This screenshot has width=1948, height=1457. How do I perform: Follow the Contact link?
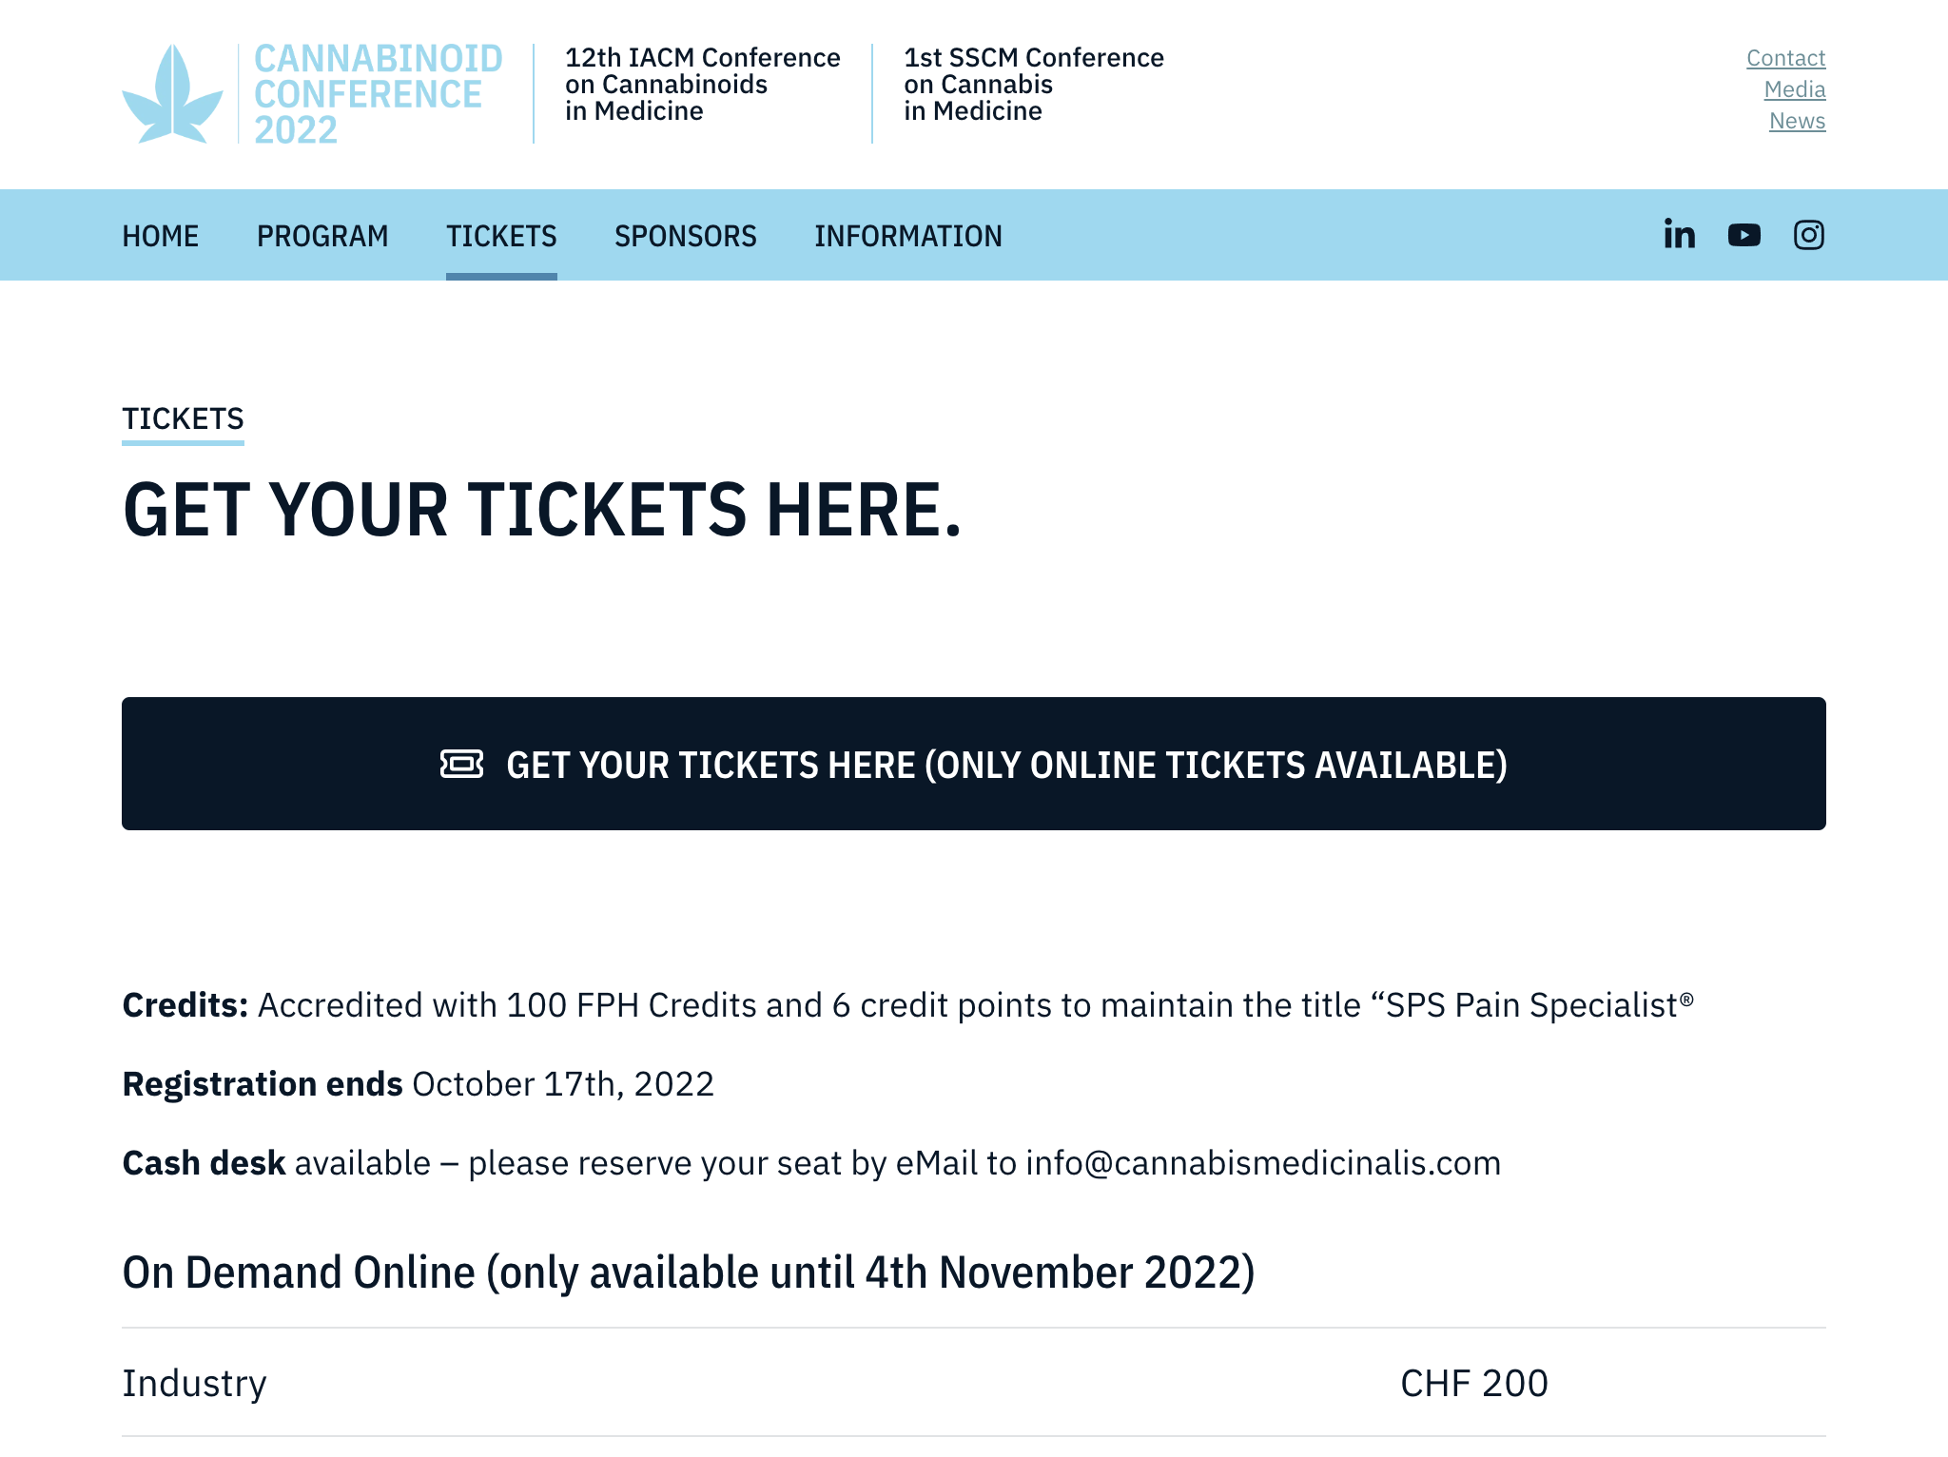click(1785, 58)
